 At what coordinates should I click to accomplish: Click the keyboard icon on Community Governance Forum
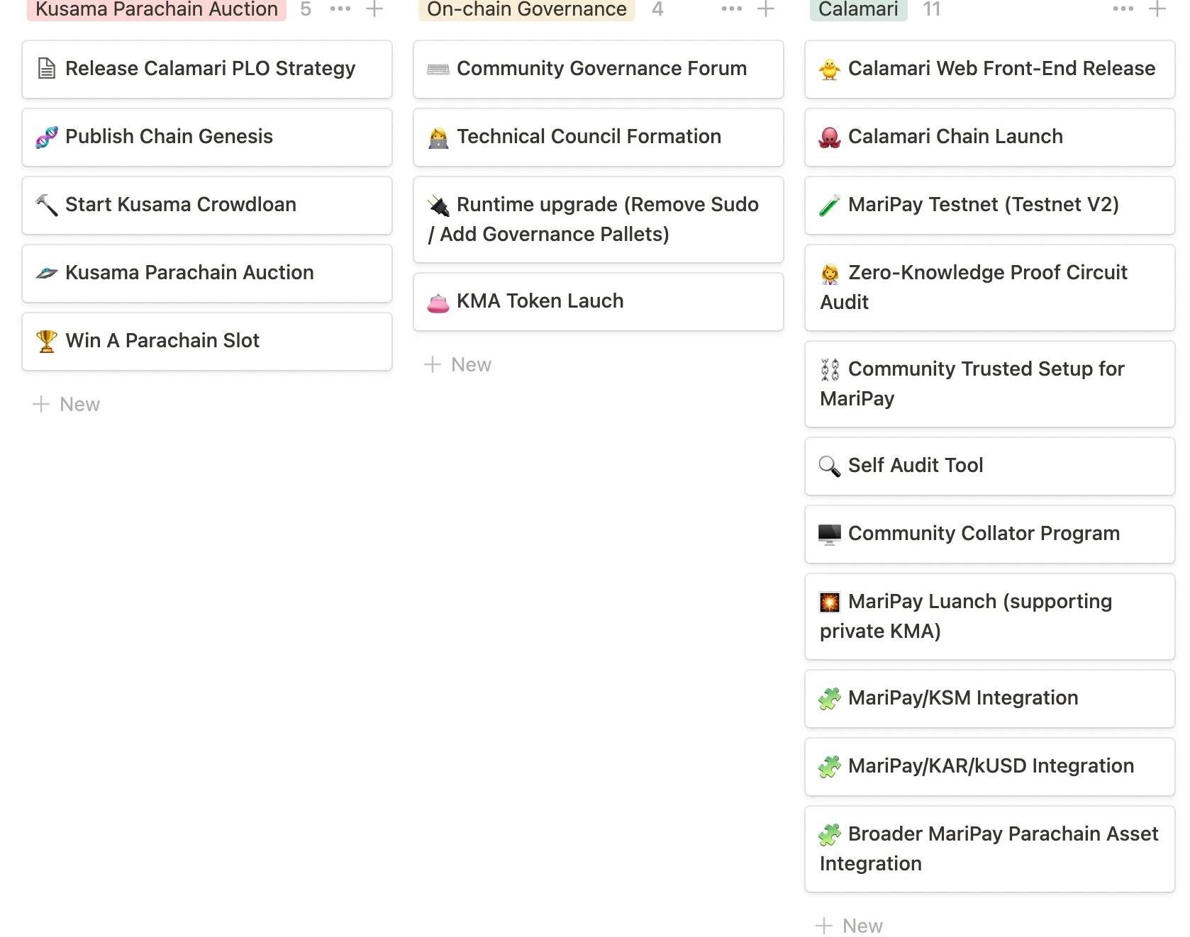[x=438, y=69]
